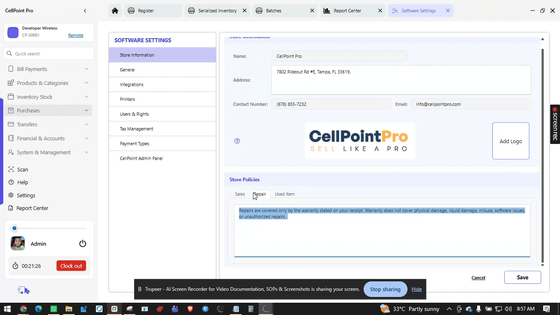
Task: Close the Report Center tab
Action: click(380, 11)
